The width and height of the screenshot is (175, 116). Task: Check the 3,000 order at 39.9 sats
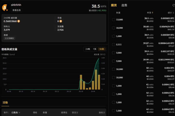coord(113,53)
